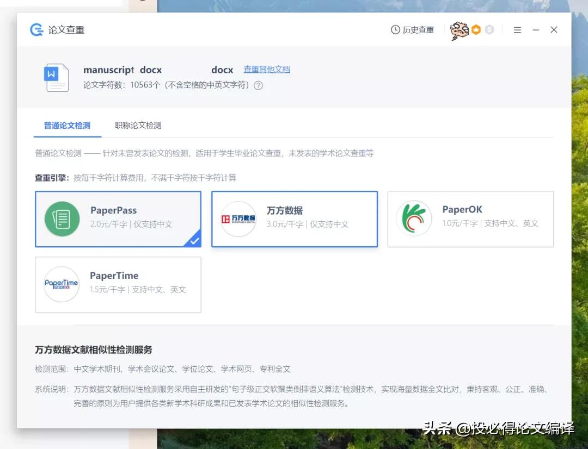
Task: Click the manuscript docx file name
Action: (x=158, y=70)
